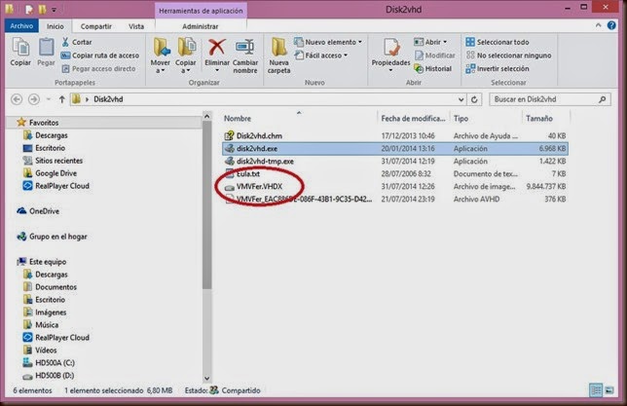Select Cortar scissors command
The height and width of the screenshot is (406, 627).
coord(77,42)
